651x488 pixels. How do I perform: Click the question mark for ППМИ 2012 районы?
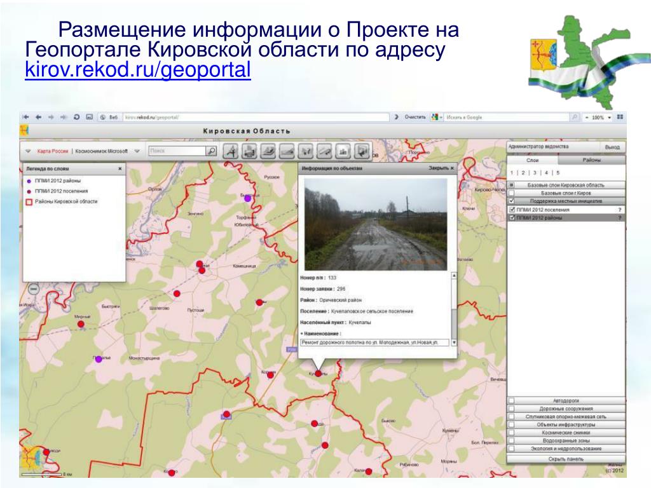619,218
